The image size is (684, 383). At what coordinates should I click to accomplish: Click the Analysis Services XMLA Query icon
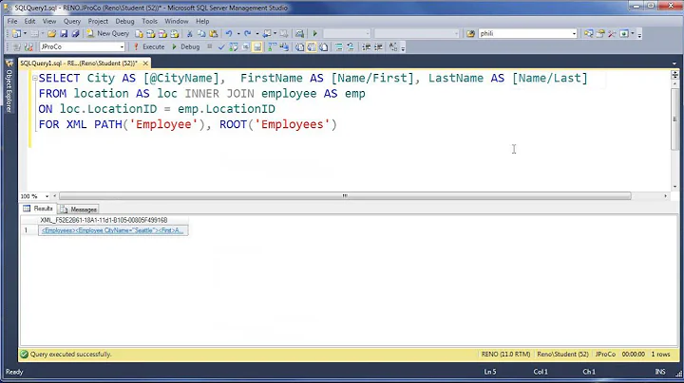(x=174, y=33)
